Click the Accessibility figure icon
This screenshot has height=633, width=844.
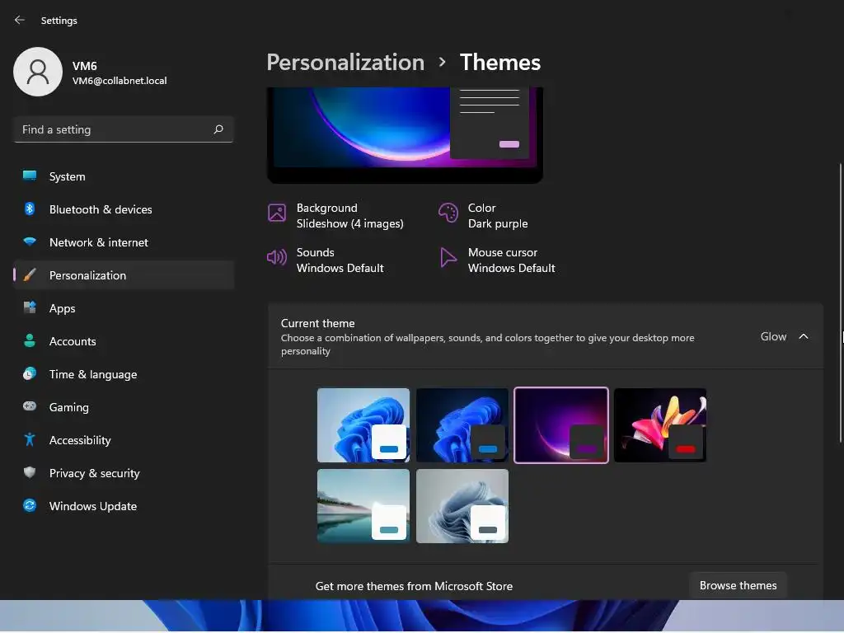click(30, 440)
